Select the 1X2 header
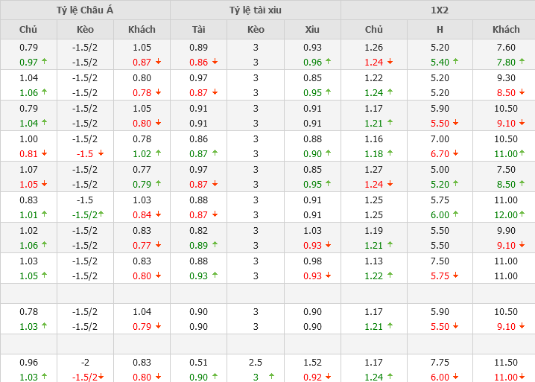The height and width of the screenshot is (382, 535). click(438, 10)
